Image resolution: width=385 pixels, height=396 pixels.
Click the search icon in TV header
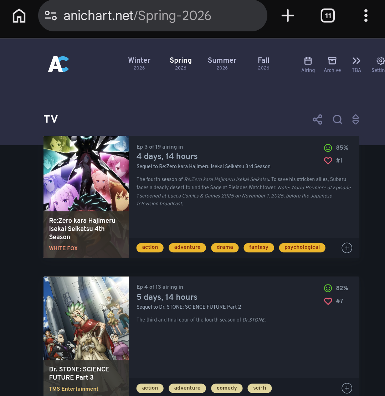(x=338, y=119)
